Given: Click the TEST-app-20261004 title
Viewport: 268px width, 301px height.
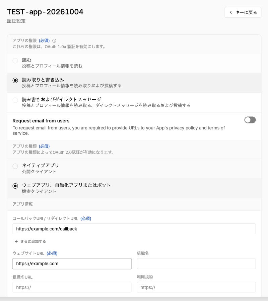Looking at the screenshot, I should point(45,12).
